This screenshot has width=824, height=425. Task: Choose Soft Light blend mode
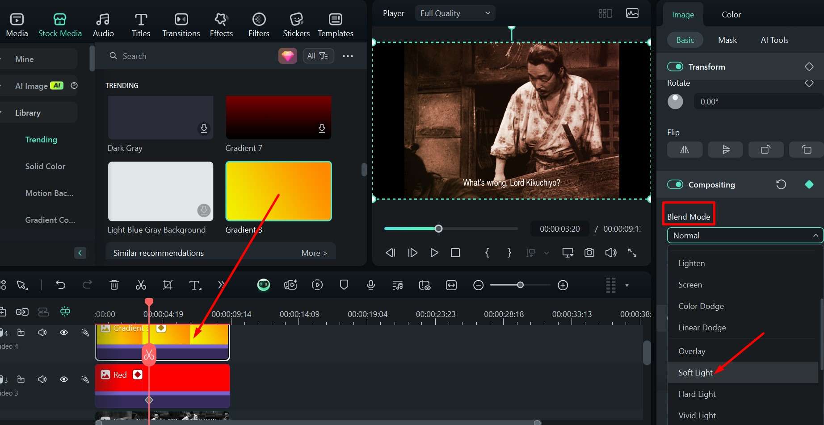(695, 373)
